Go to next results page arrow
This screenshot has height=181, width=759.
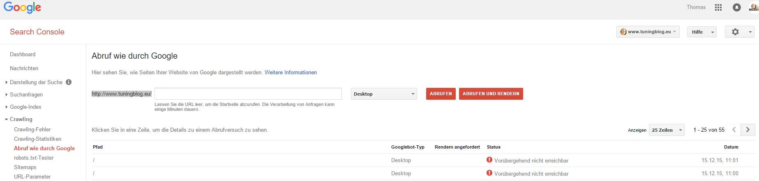(x=748, y=130)
